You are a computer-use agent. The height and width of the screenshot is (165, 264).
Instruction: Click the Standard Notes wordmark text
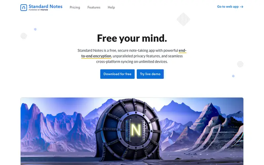(x=46, y=6)
